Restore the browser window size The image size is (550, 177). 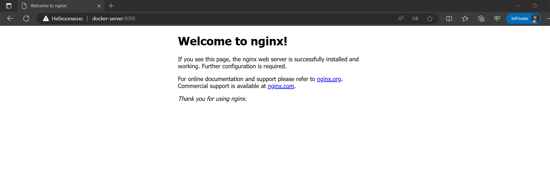click(x=535, y=6)
